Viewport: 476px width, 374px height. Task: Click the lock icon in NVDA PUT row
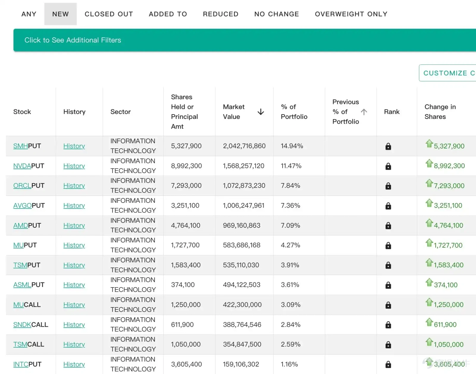click(x=388, y=166)
